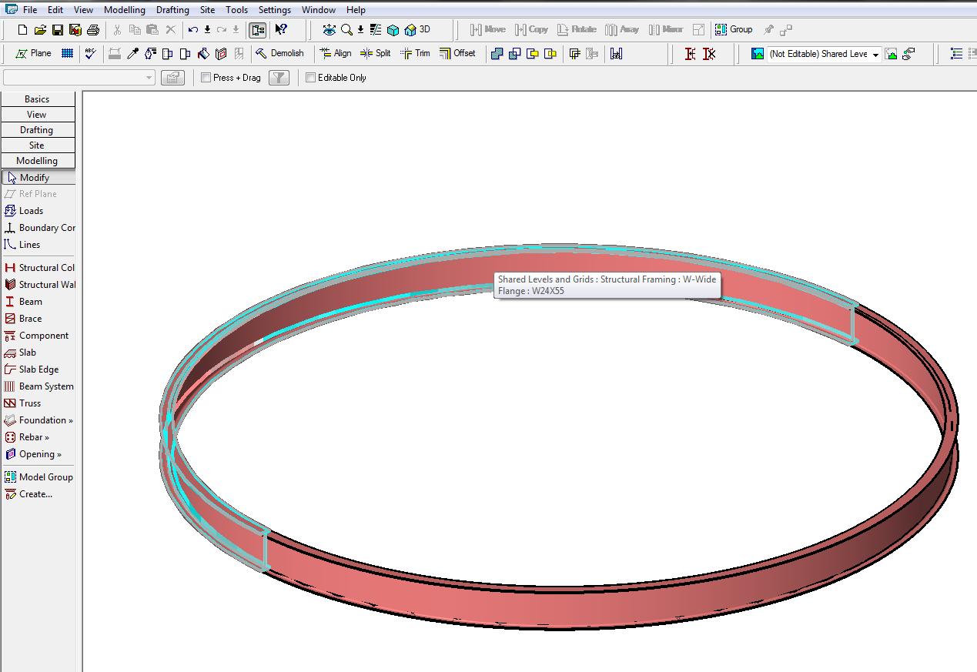Click the Truss command in the sidebar

coord(30,403)
